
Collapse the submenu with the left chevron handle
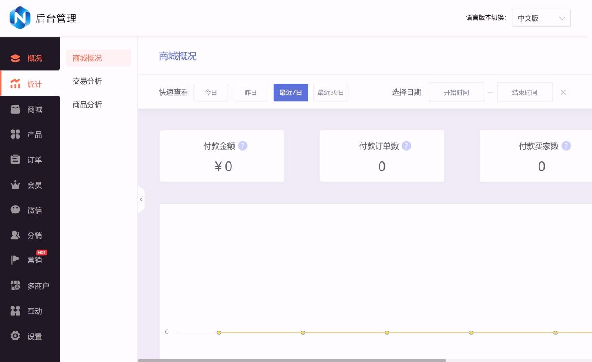pos(141,199)
